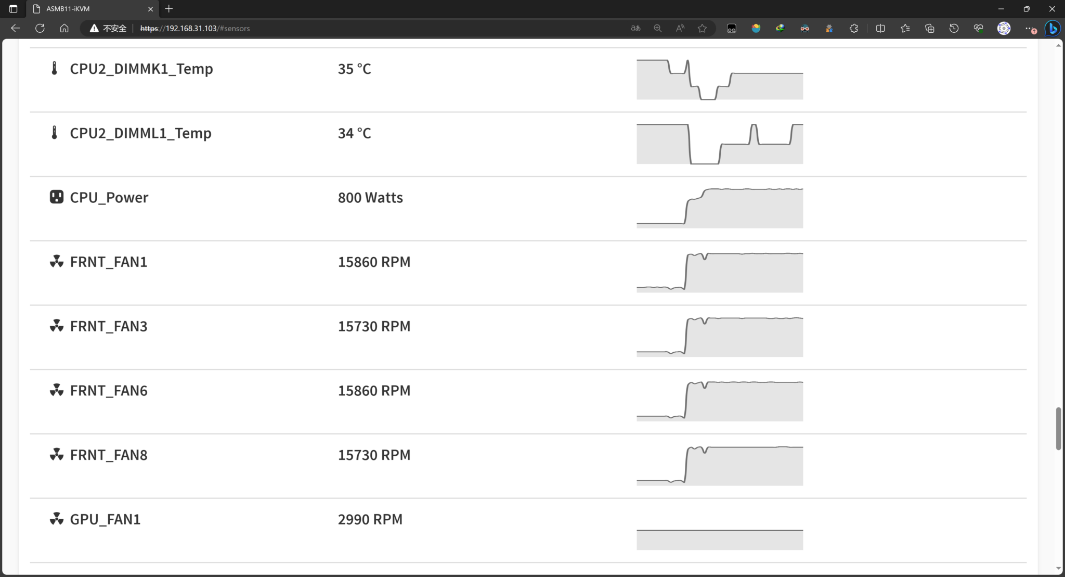Refresh the sensors page

pos(40,29)
